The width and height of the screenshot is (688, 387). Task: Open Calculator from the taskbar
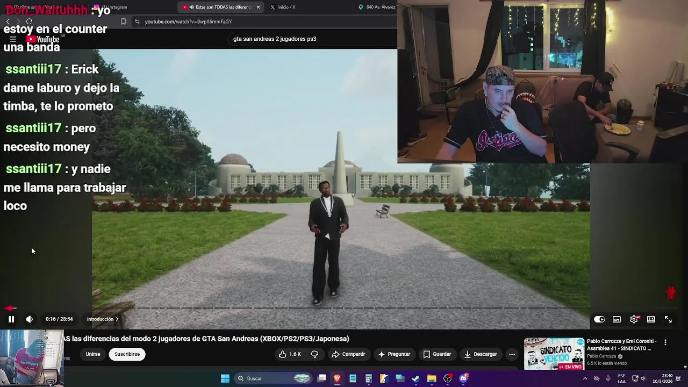(x=368, y=378)
